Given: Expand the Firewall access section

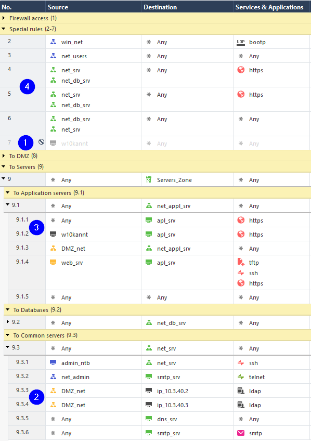Looking at the screenshot, I should coord(4,18).
